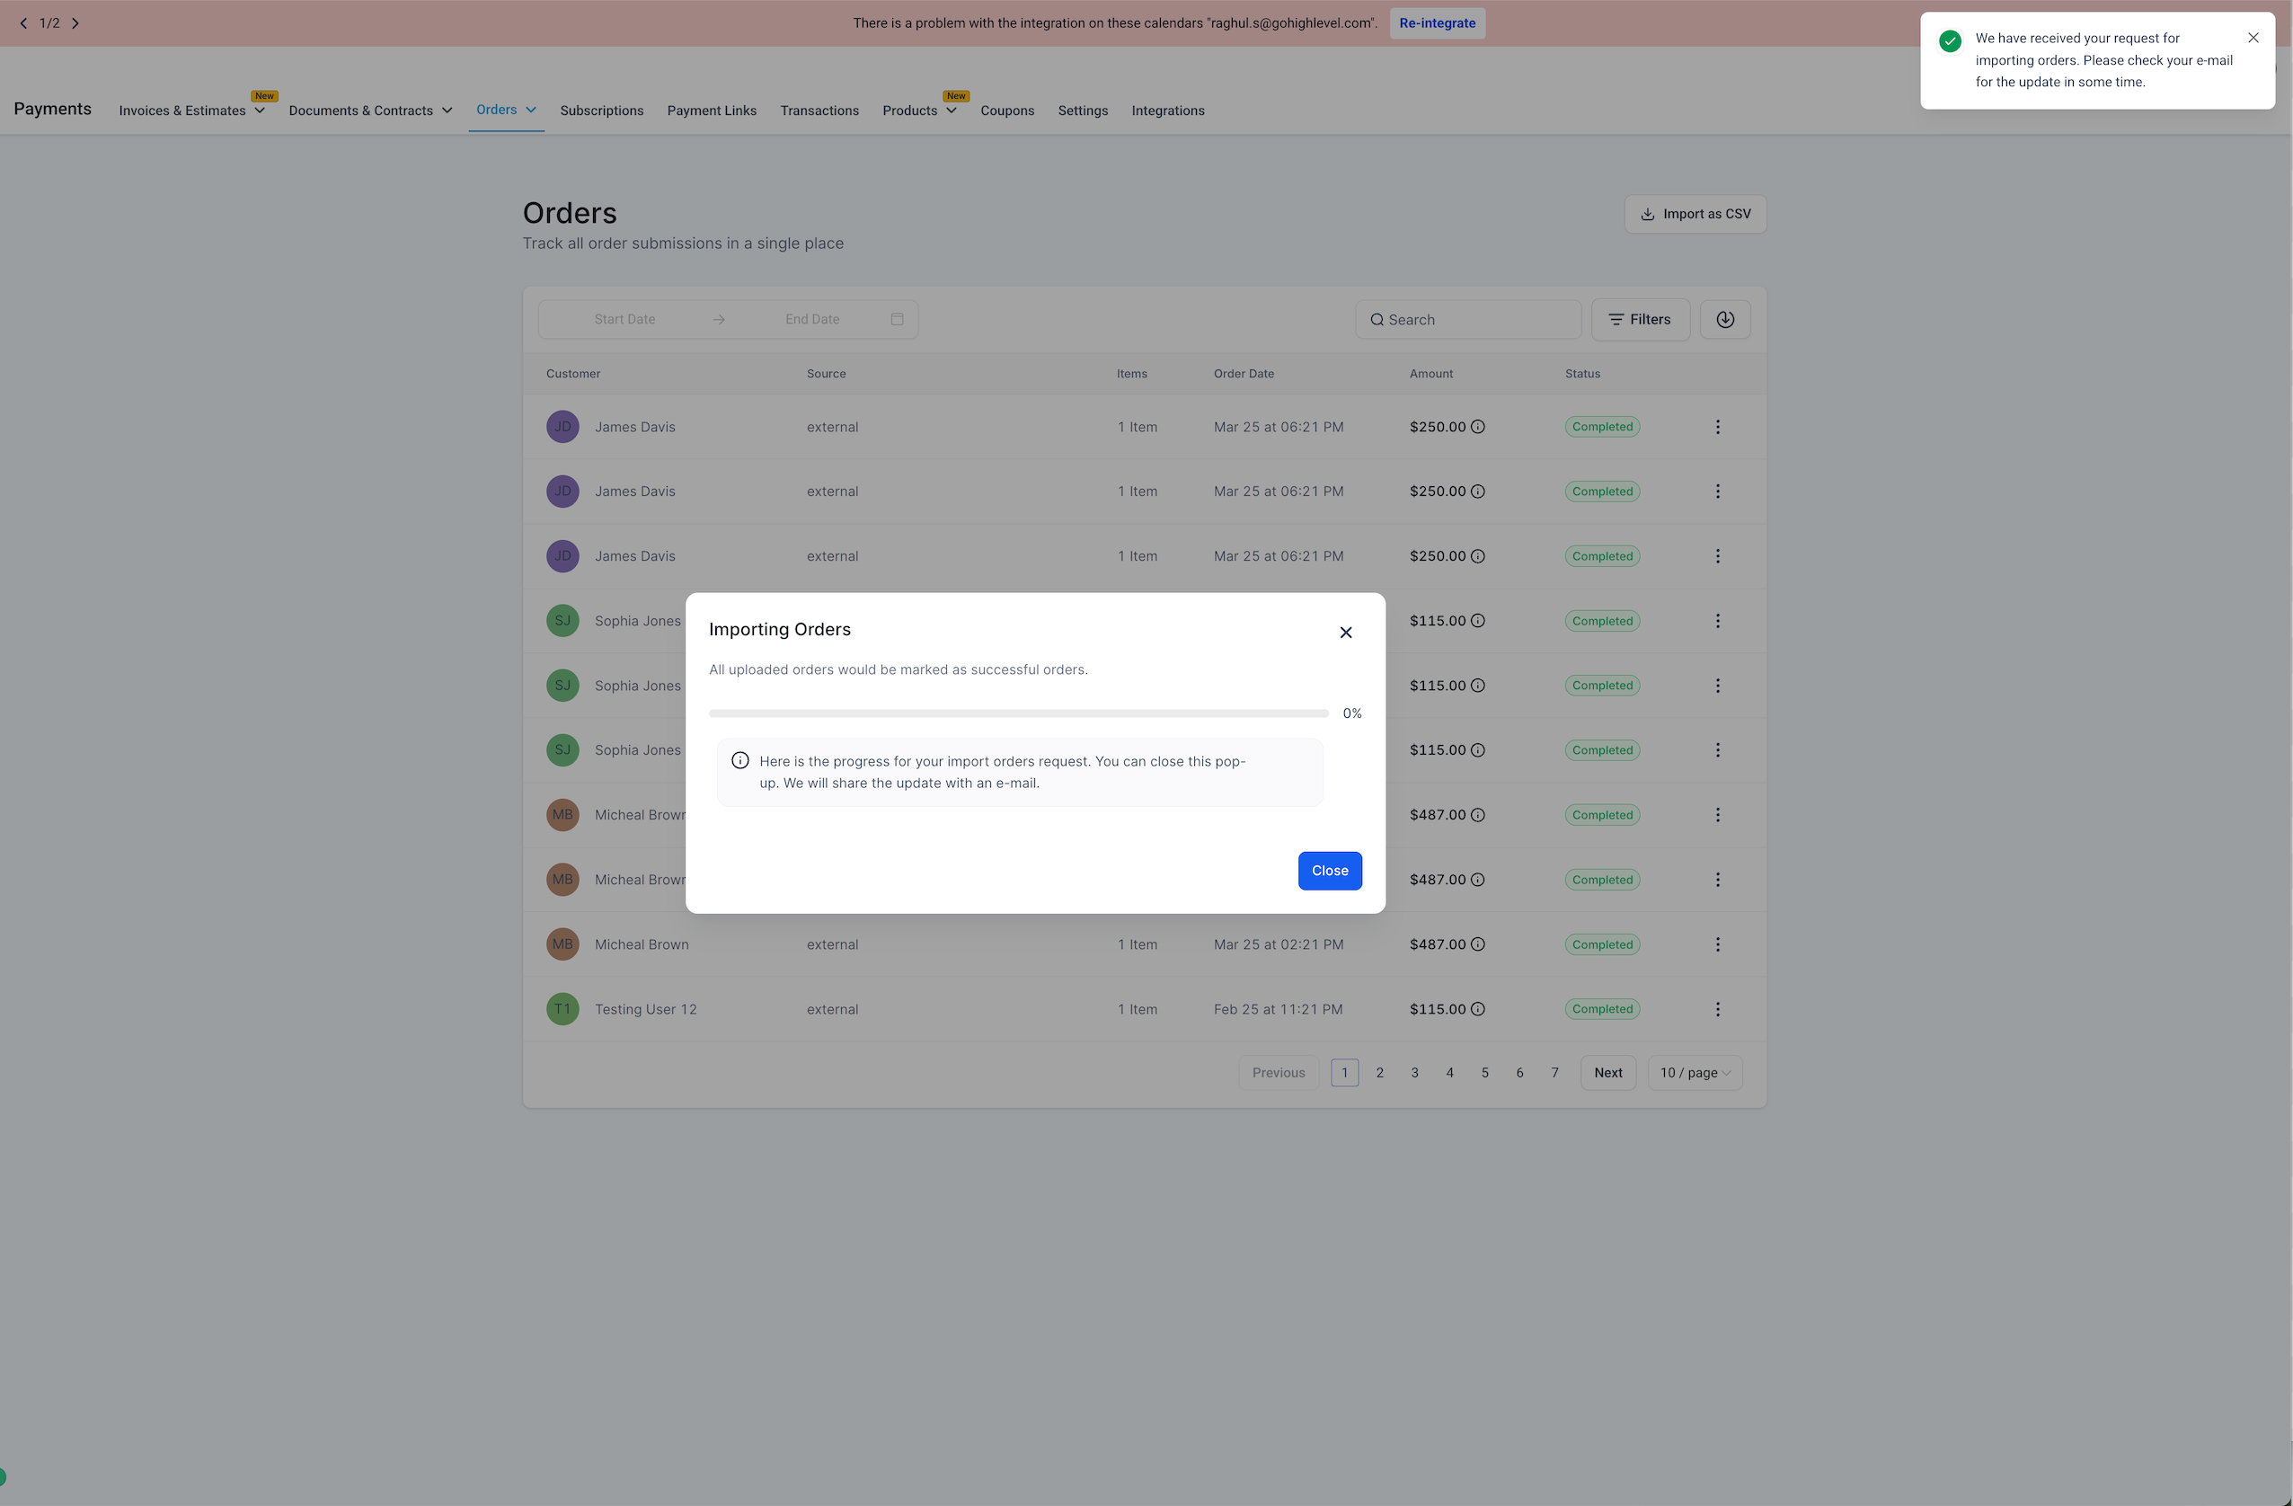This screenshot has height=1506, width=2293.
Task: Open three-dot menu for Testing User 12 order
Action: pos(1717,1009)
